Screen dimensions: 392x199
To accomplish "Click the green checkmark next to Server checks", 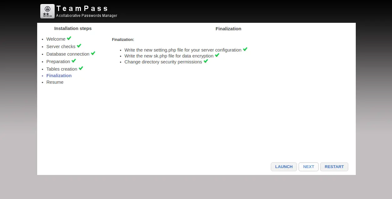I will pyautogui.click(x=79, y=46).
